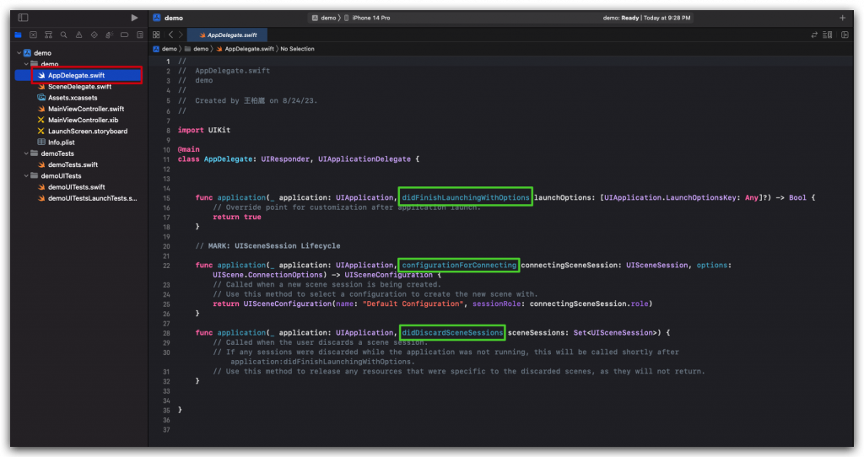The width and height of the screenshot is (864, 457).
Task: Open the No Selection symbol jump menu
Action: point(298,48)
